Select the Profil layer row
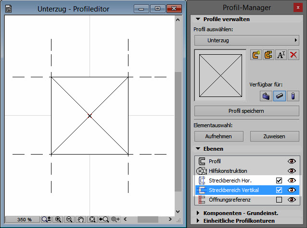Screen dimensions: 307x228 pyautogui.click(x=247, y=161)
